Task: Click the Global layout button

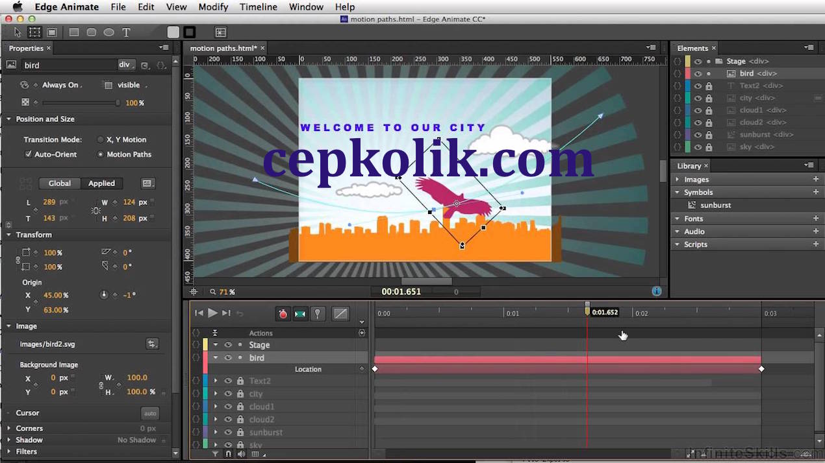Action: (x=60, y=184)
